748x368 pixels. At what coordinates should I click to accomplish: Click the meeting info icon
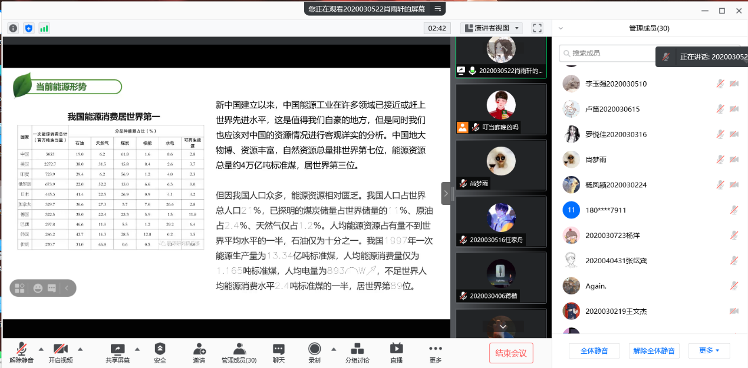pos(13,28)
